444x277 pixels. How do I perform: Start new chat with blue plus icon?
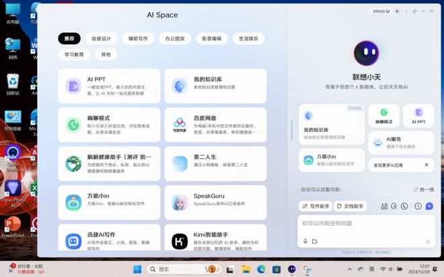click(x=429, y=206)
